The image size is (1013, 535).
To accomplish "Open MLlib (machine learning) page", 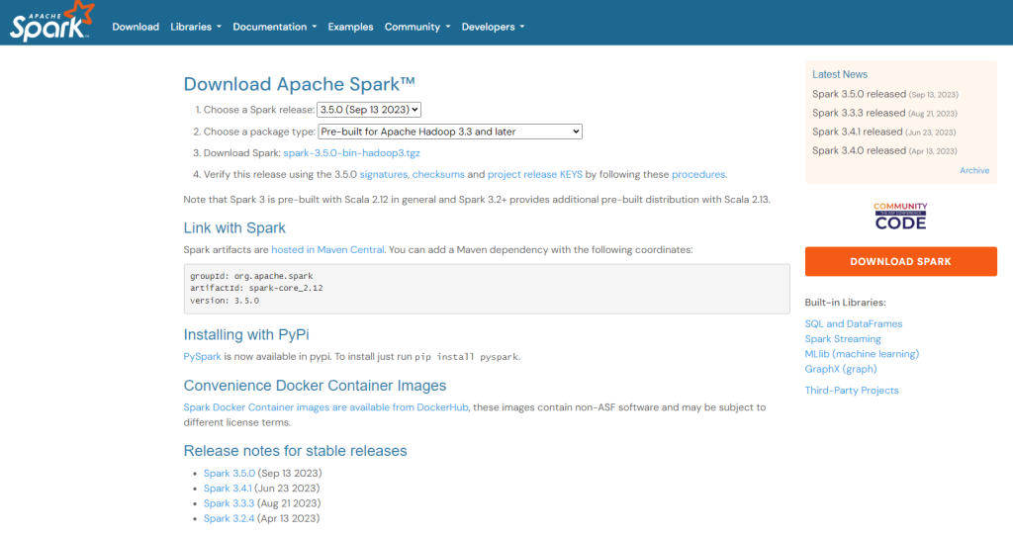I will (x=862, y=354).
